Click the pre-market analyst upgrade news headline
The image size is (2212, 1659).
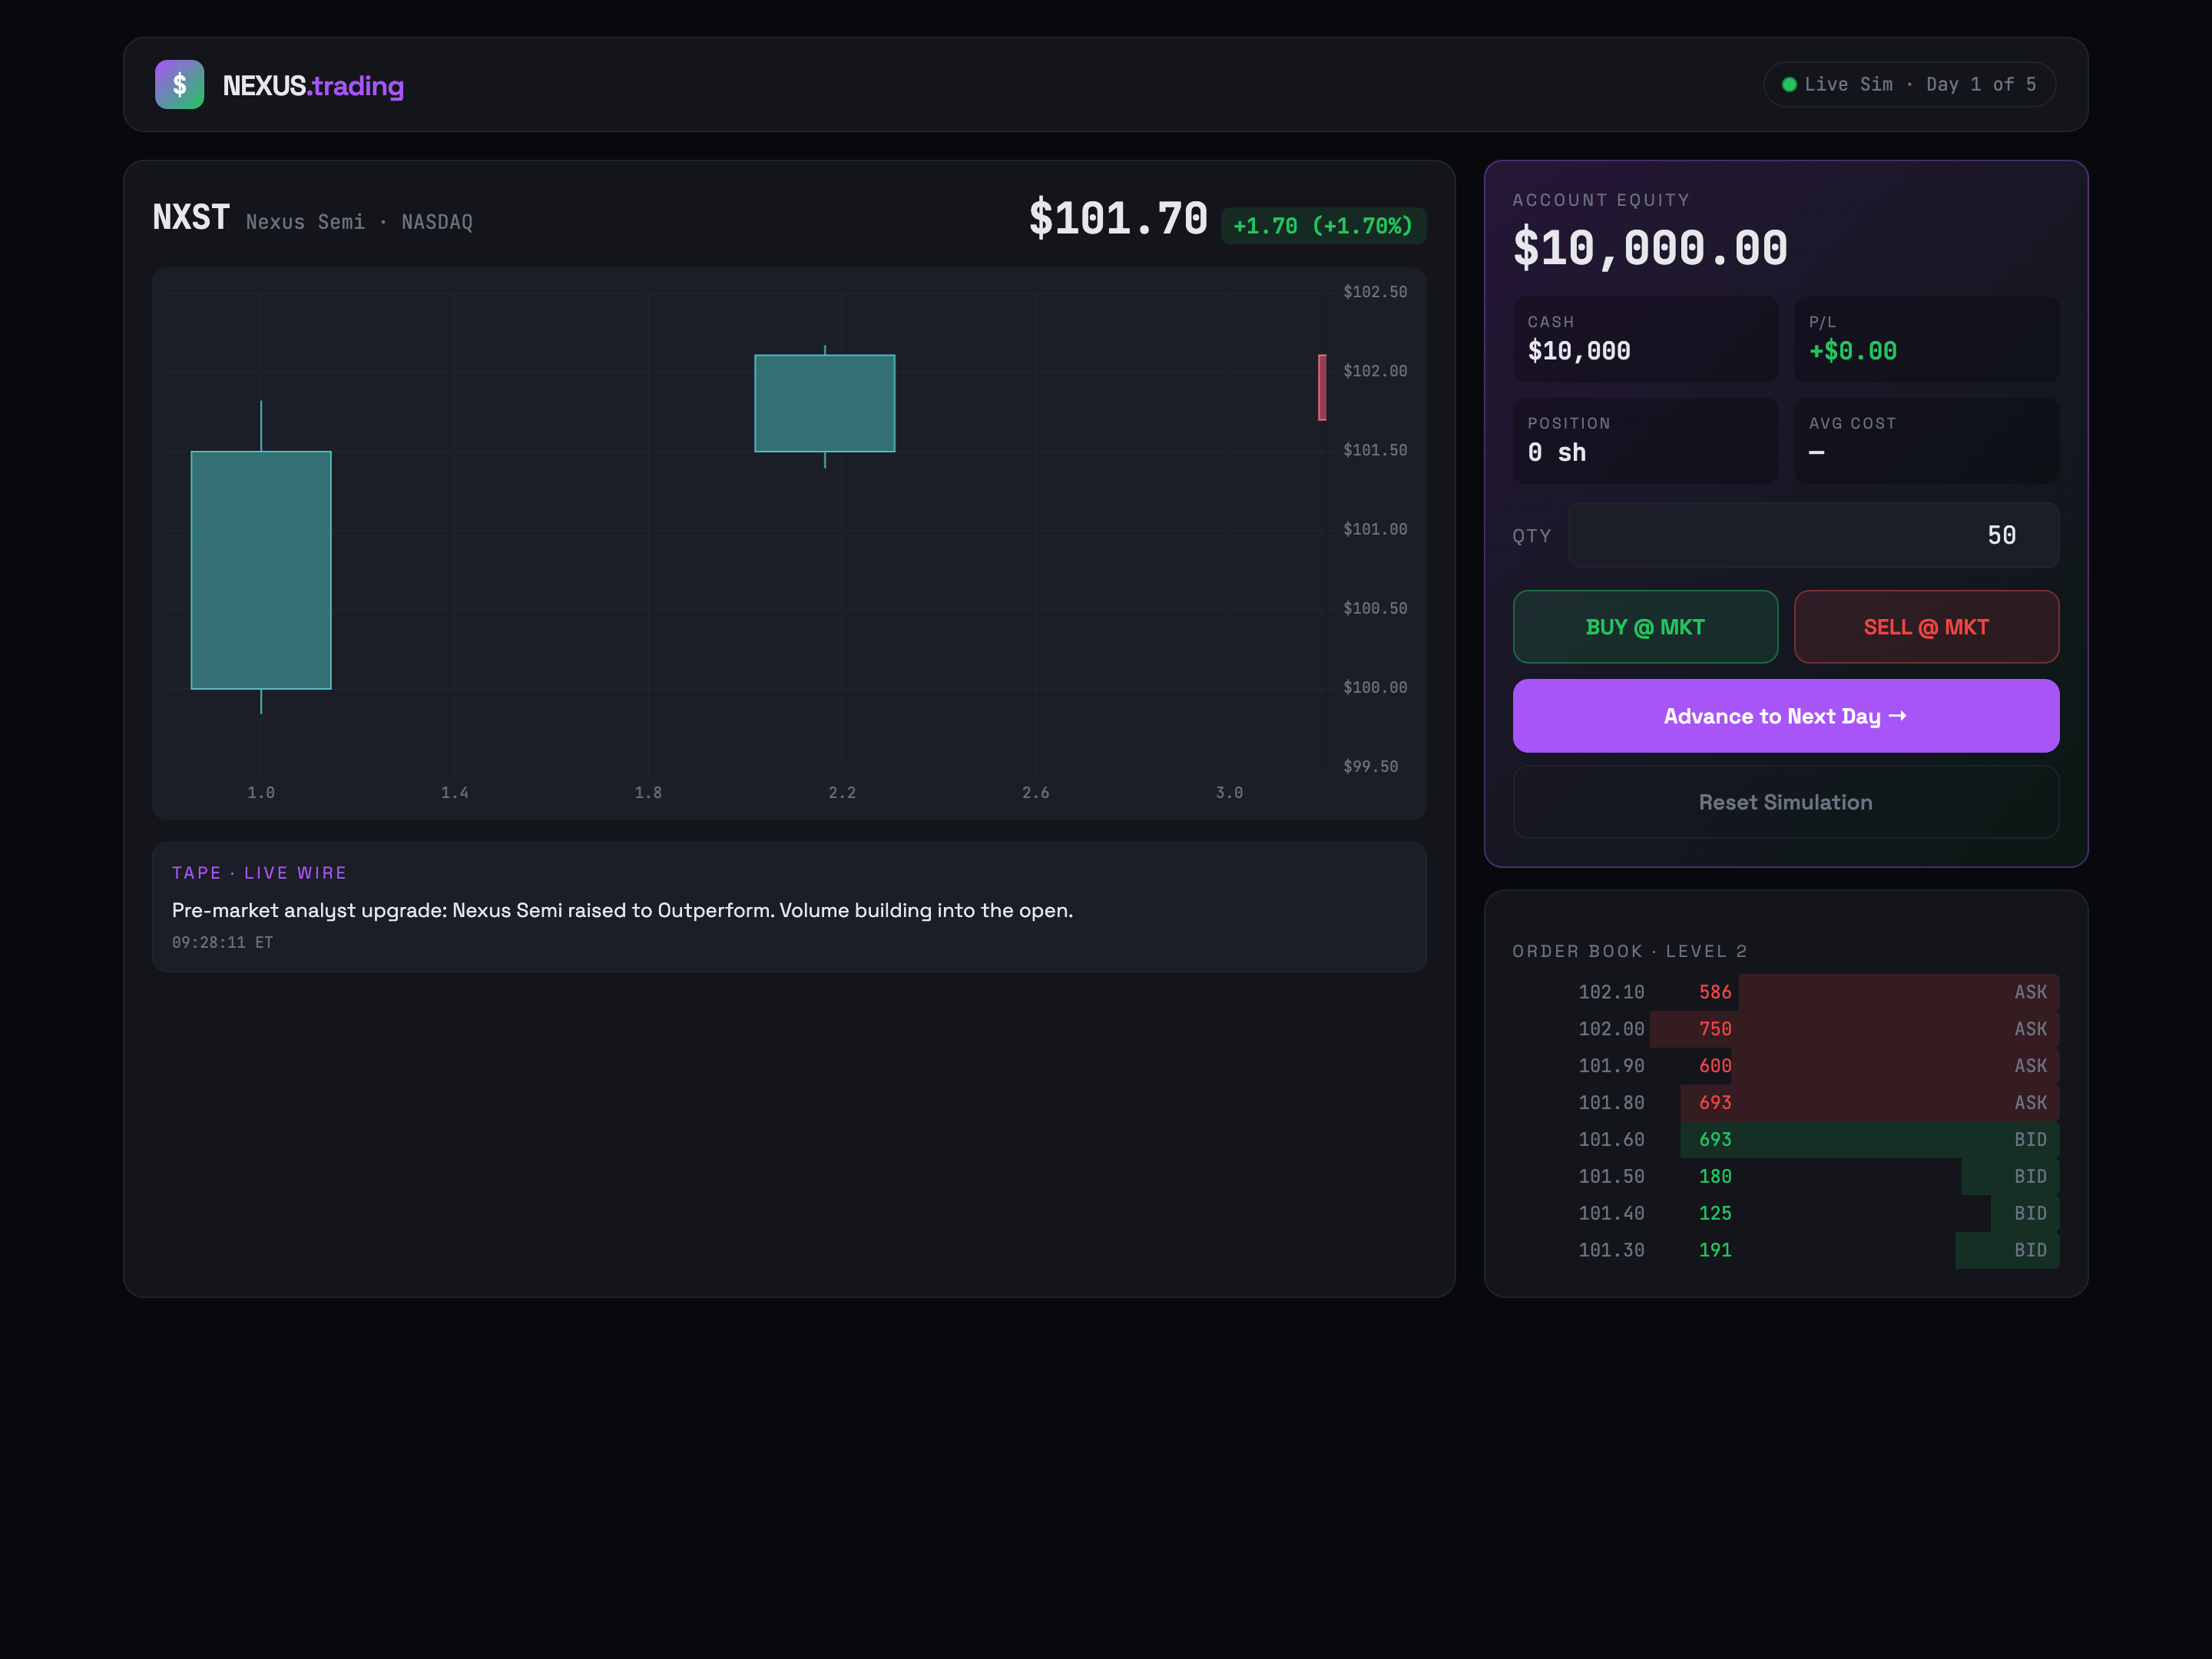(622, 910)
